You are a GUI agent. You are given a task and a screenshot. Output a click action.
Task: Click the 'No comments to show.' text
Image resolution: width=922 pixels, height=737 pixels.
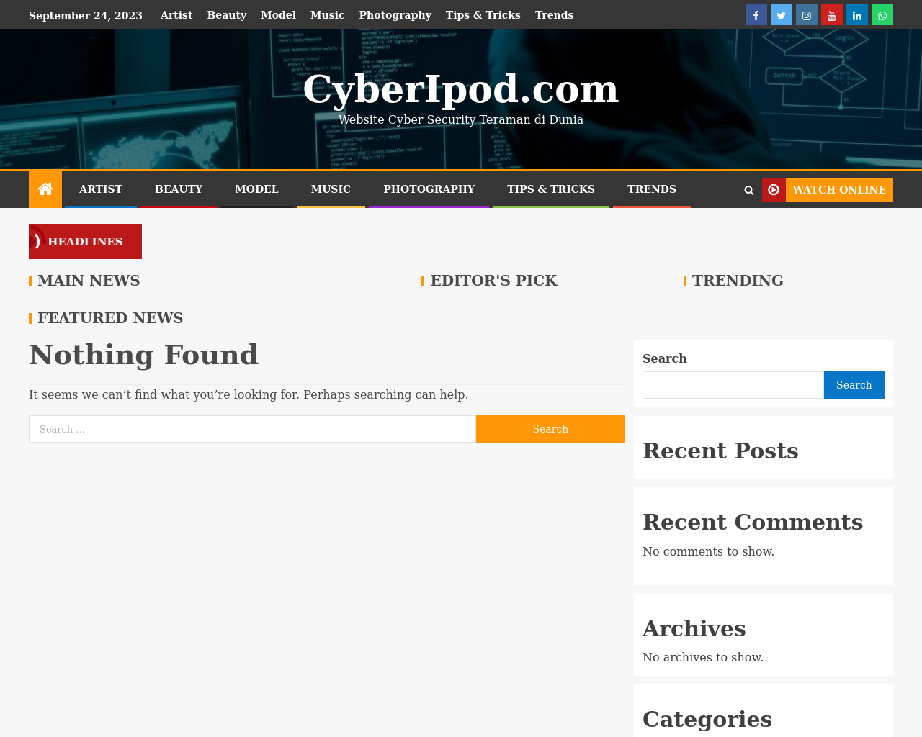[708, 551]
